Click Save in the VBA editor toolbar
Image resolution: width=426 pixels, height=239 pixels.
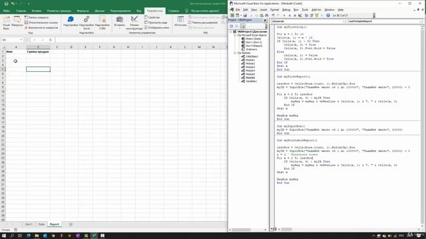[x=245, y=15]
